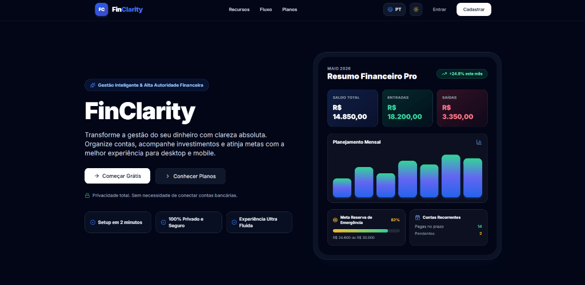Click the Conhecer Planos button
The width and height of the screenshot is (585, 285).
190,176
